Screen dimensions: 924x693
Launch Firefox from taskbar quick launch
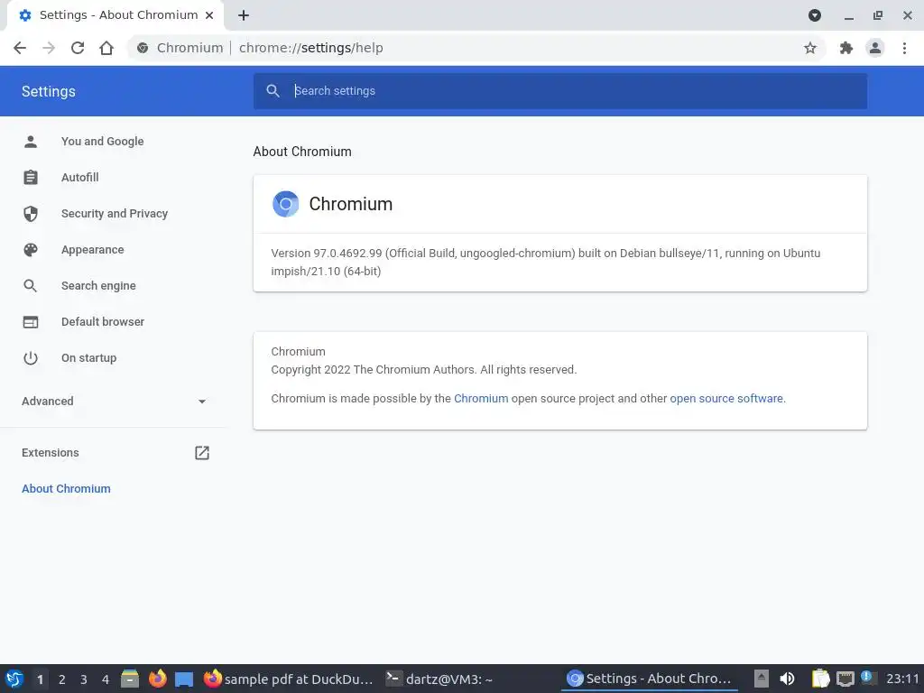(157, 679)
